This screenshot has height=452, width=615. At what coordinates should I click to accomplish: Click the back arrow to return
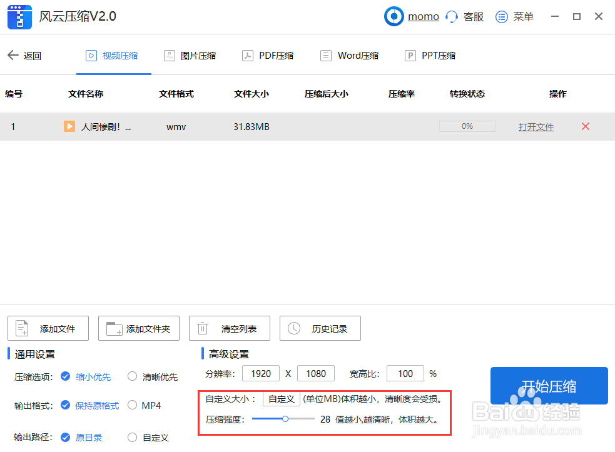tap(13, 55)
